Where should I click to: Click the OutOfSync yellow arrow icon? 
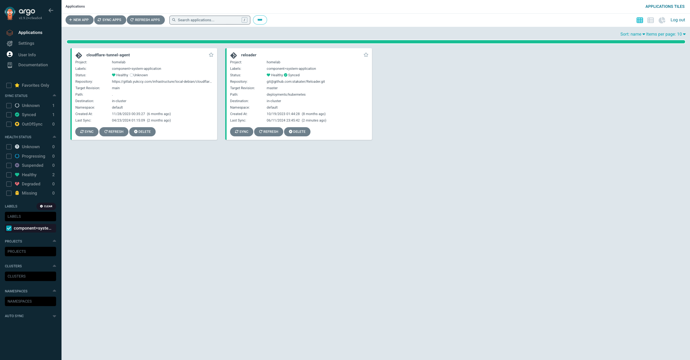tap(17, 124)
